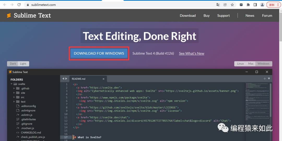Click the Text Editing, Done Right headline
Image resolution: width=282 pixels, height=141 pixels.
(x=139, y=36)
